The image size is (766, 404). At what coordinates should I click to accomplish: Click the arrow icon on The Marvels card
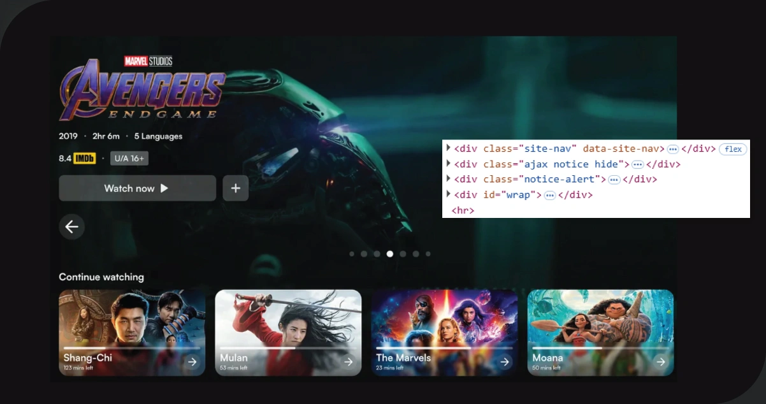[x=505, y=362]
